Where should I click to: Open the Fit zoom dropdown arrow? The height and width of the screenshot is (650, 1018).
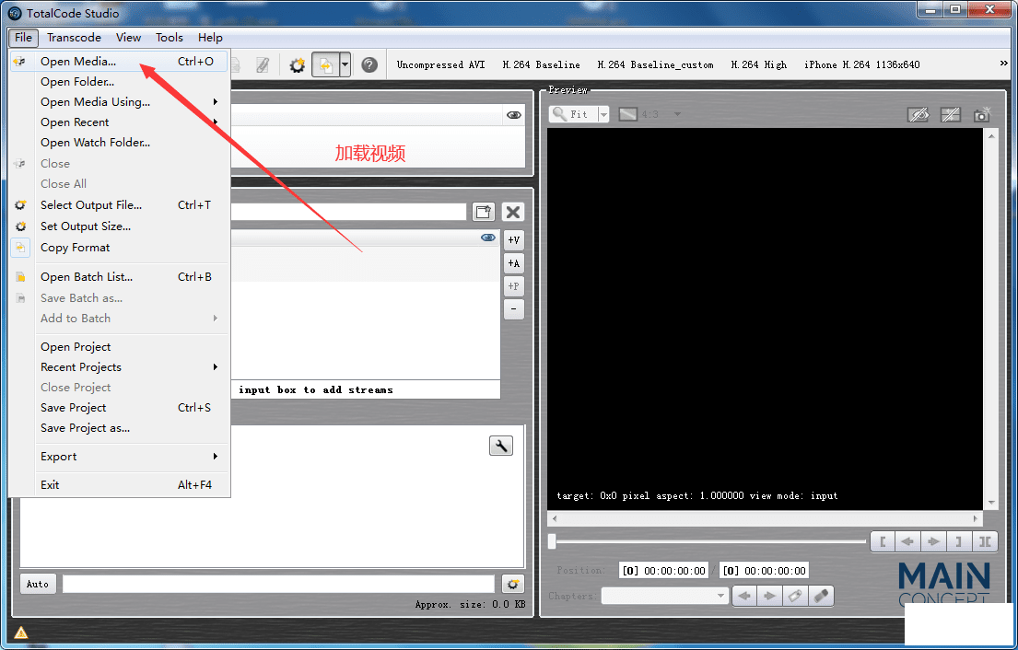tap(603, 114)
